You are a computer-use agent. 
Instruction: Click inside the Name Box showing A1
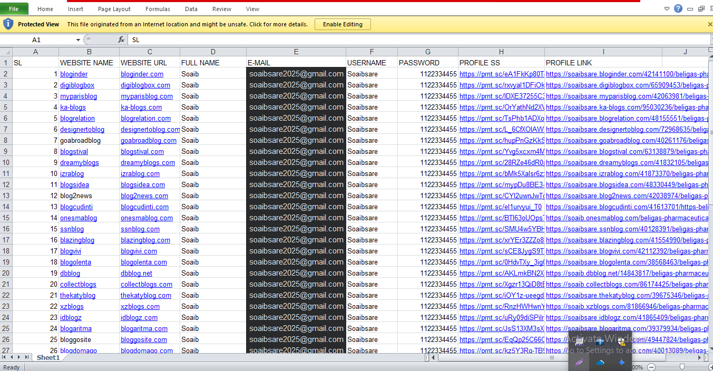(x=37, y=40)
